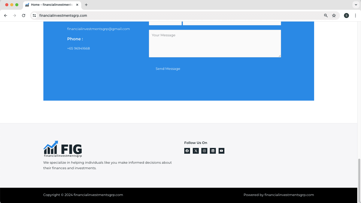
Task: Click the browser forward arrow
Action: pyautogui.click(x=15, y=16)
